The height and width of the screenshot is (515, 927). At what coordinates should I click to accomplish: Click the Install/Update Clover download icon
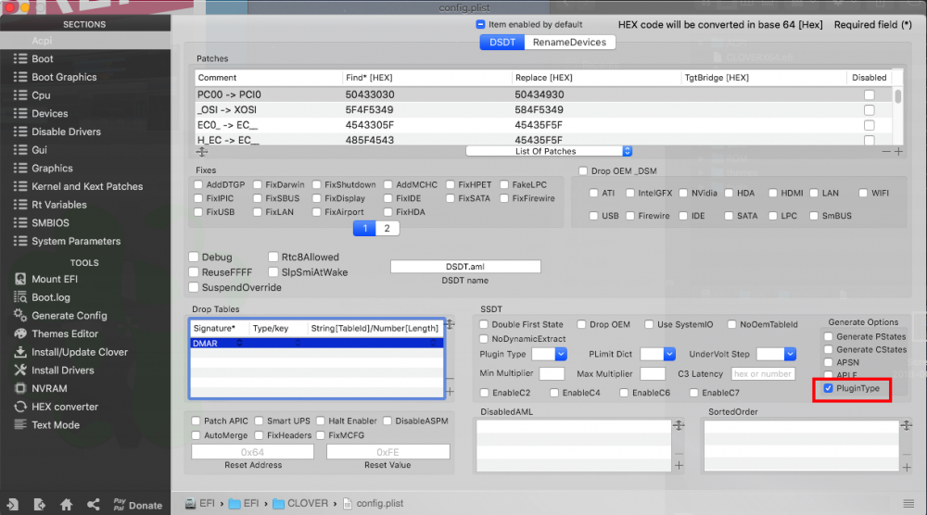click(x=20, y=352)
